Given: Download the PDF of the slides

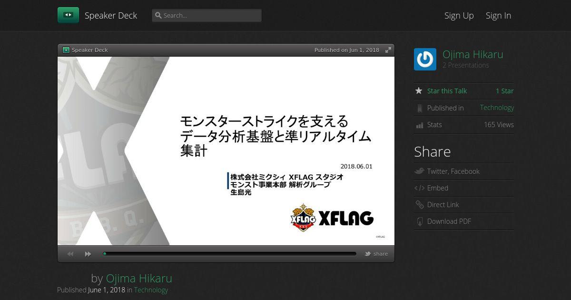Looking at the screenshot, I should point(449,221).
